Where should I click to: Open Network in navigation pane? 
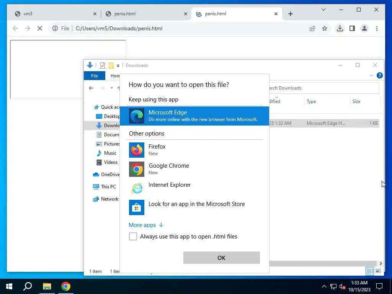coord(106,199)
